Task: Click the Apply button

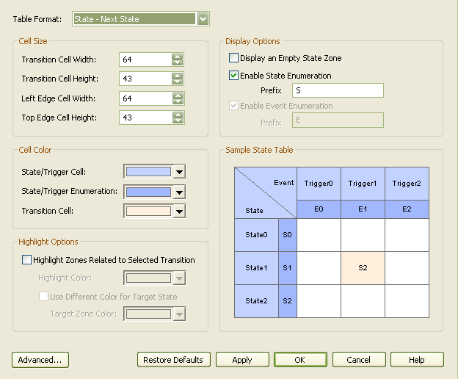Action: click(x=242, y=360)
